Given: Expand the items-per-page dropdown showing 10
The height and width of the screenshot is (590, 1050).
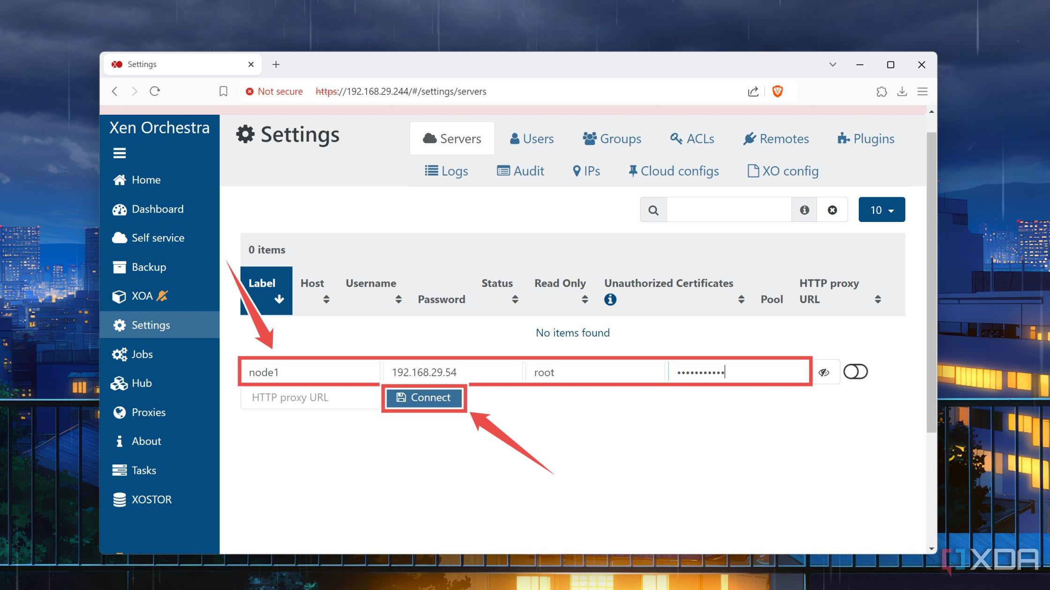Looking at the screenshot, I should [881, 210].
